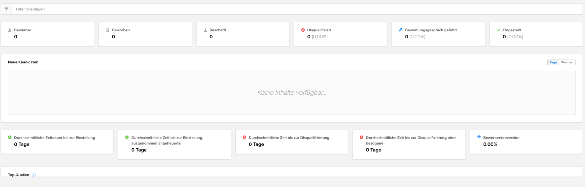Click the 'Durchschnittliche Zeitdauer bis zur Einstellung' label

pyautogui.click(x=54, y=138)
